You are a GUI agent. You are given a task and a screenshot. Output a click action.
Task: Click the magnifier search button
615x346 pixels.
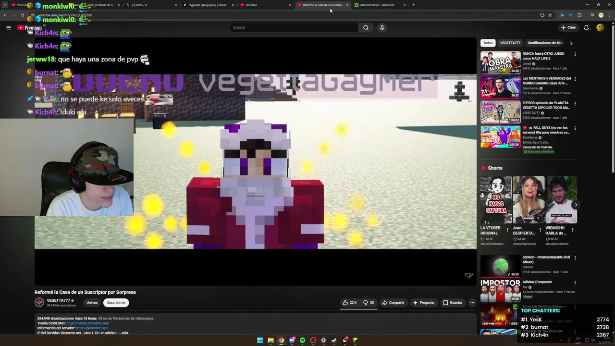[366, 27]
